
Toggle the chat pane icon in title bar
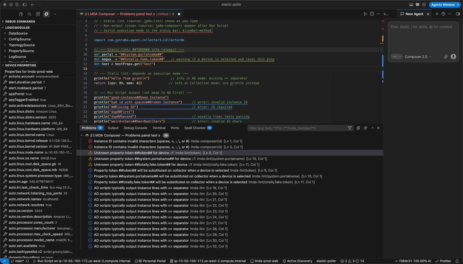pos(417,5)
